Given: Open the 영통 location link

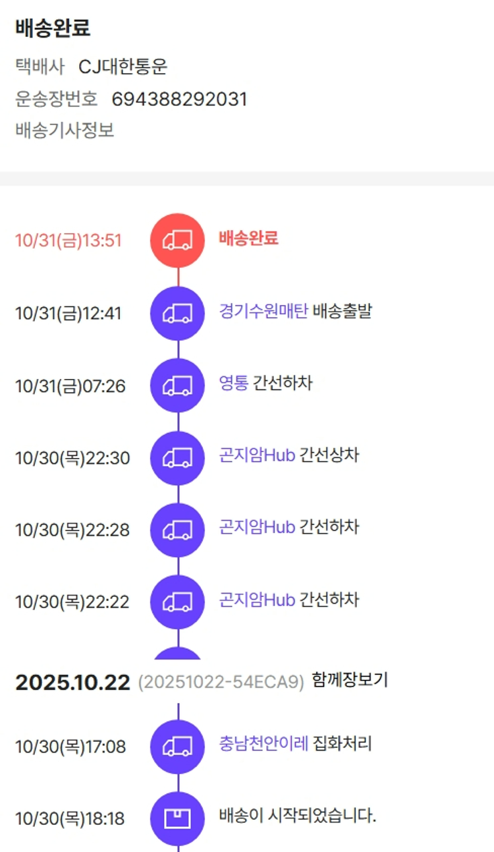Looking at the screenshot, I should [x=234, y=383].
